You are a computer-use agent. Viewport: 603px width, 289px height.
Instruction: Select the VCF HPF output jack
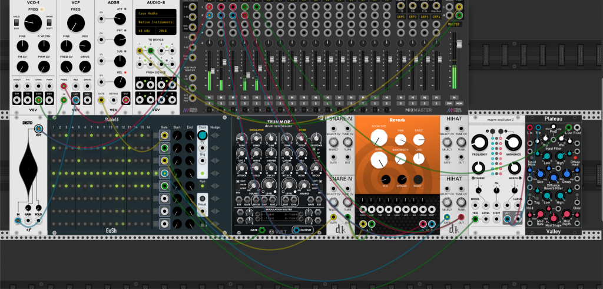[87, 100]
